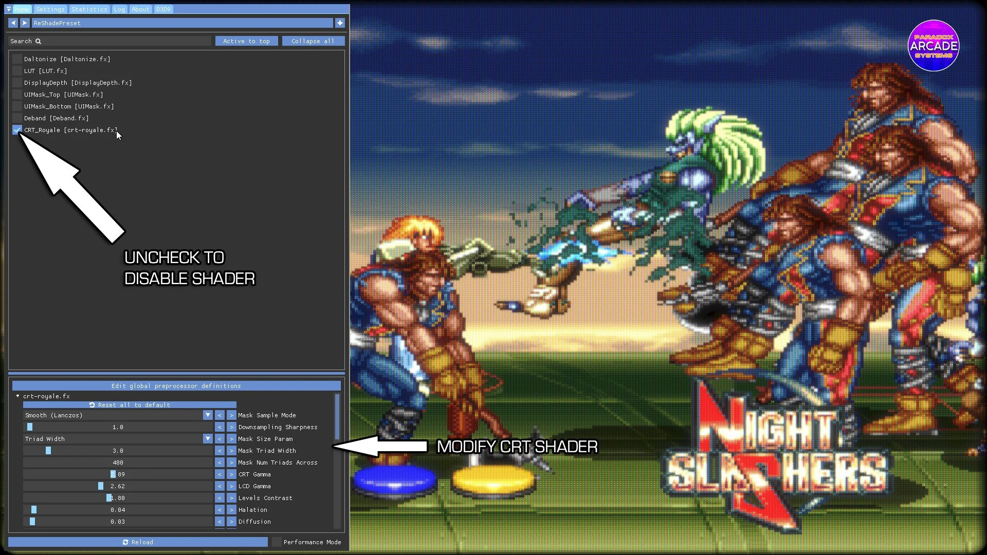
Task: Click the Reload icon at bottom
Action: click(125, 542)
